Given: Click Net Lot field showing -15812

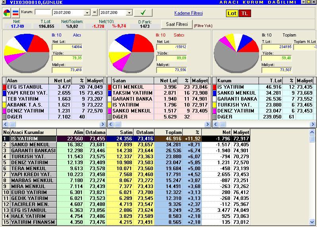Looking at the screenshot, I should (172, 47).
